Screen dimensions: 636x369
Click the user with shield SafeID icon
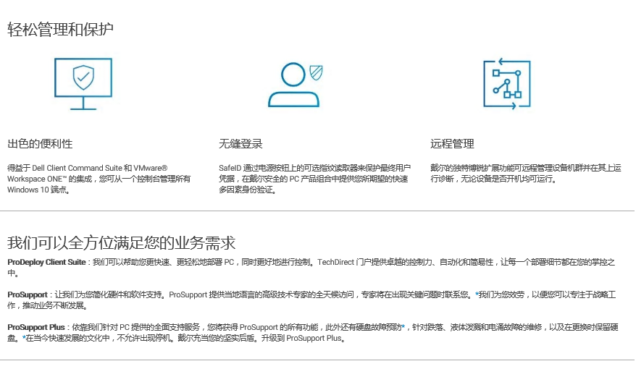293,85
